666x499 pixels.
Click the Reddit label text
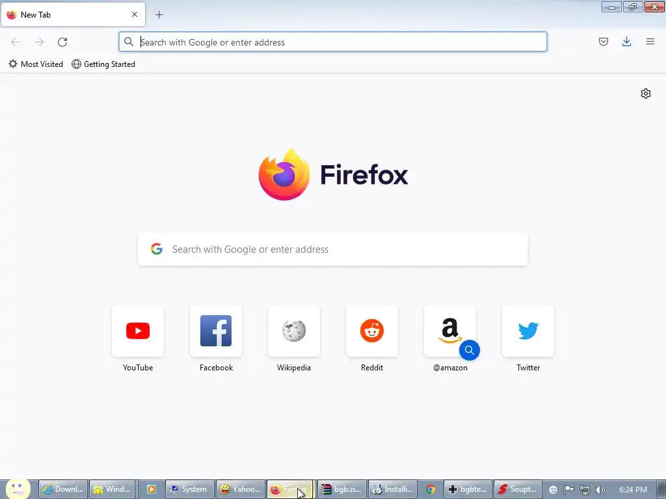click(372, 368)
